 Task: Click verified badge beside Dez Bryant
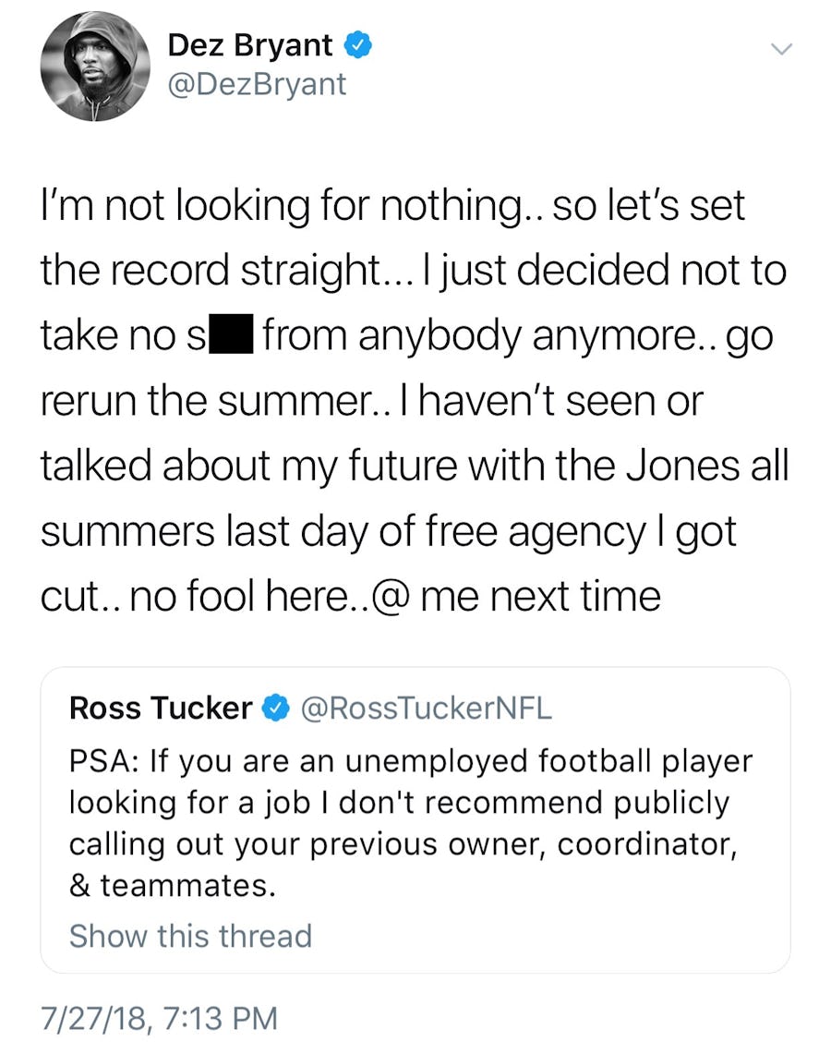[357, 45]
